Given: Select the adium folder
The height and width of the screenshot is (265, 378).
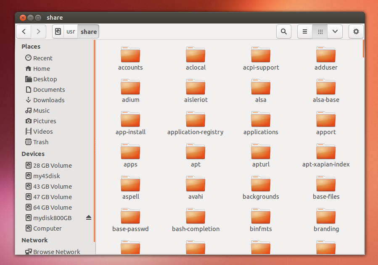Looking at the screenshot, I should pos(130,91).
